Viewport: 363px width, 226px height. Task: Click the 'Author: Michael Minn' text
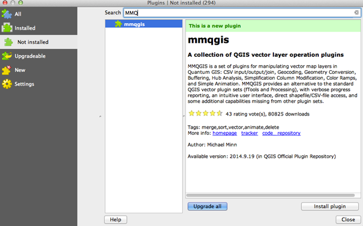point(212,145)
